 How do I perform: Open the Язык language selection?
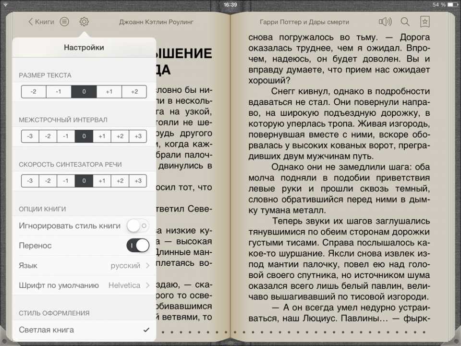[x=84, y=266]
